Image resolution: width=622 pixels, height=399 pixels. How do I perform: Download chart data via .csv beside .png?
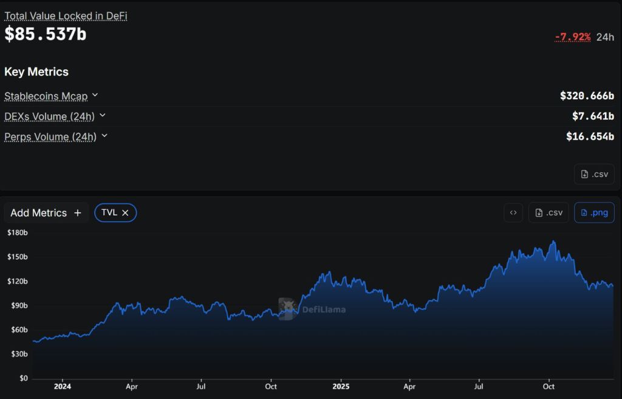[549, 213]
